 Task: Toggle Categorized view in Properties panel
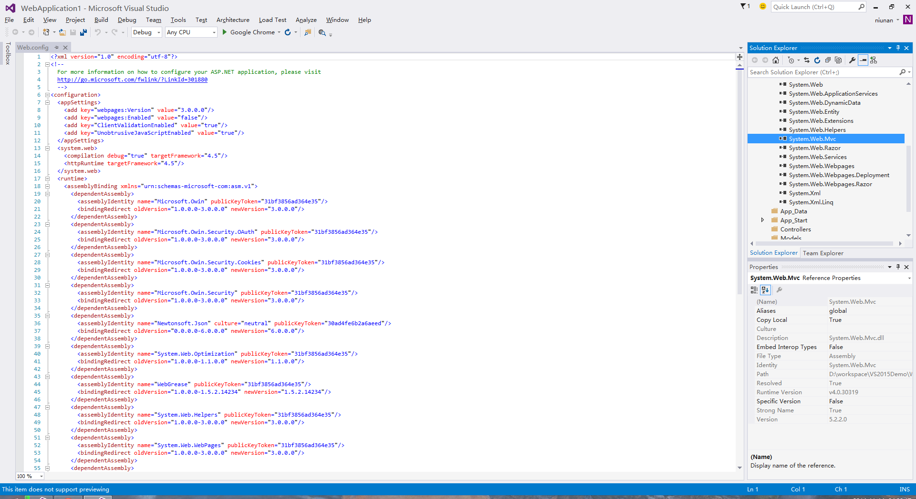tap(754, 289)
